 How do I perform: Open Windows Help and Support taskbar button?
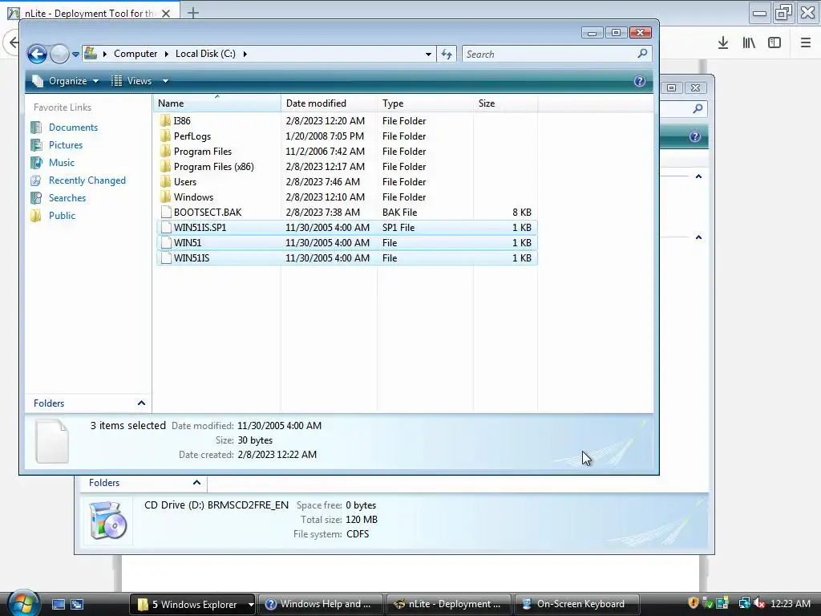coord(321,605)
